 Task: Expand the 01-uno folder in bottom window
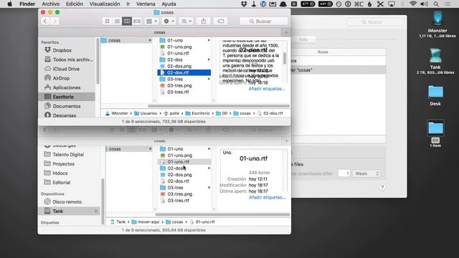209,149
